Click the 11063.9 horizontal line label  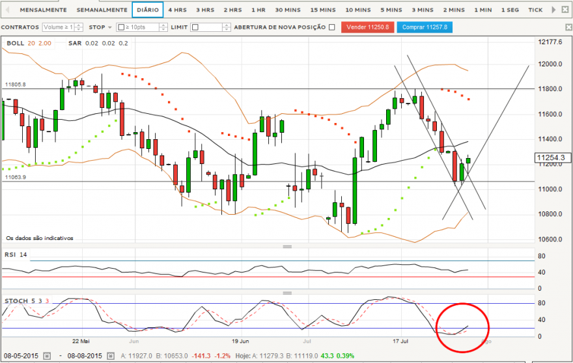[16, 177]
